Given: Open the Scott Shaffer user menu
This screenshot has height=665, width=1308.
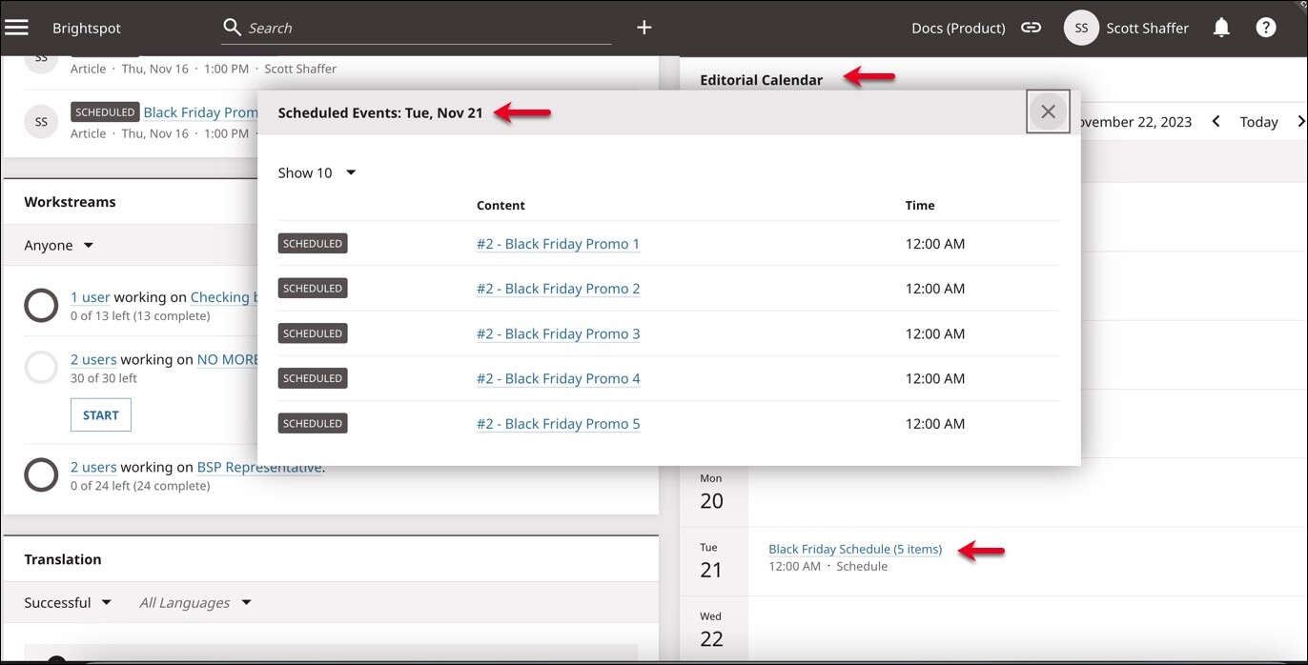Looking at the screenshot, I should coord(1147,28).
